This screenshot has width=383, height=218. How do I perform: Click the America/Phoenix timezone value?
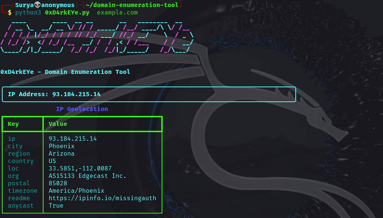76,191
